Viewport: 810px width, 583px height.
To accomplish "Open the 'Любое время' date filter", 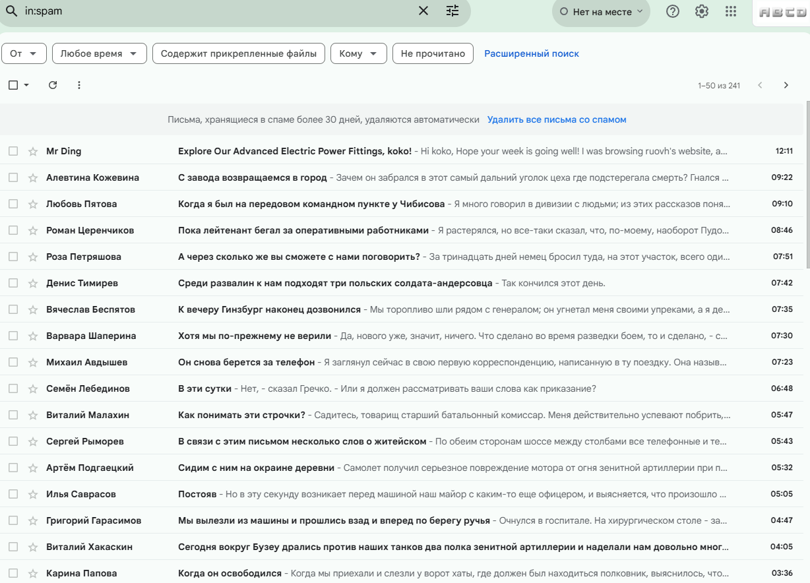I will 100,53.
